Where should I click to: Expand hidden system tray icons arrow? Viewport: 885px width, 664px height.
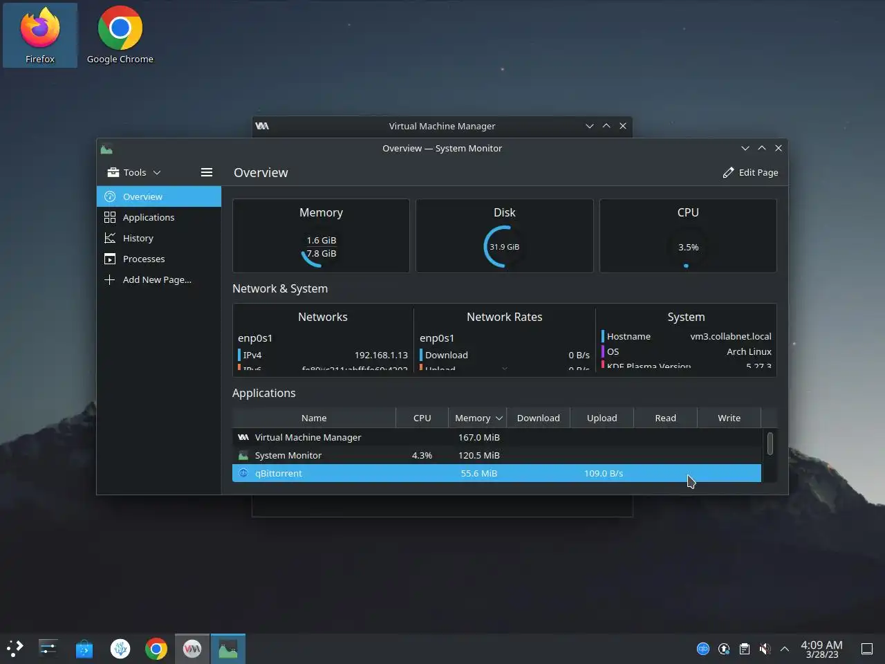click(785, 649)
